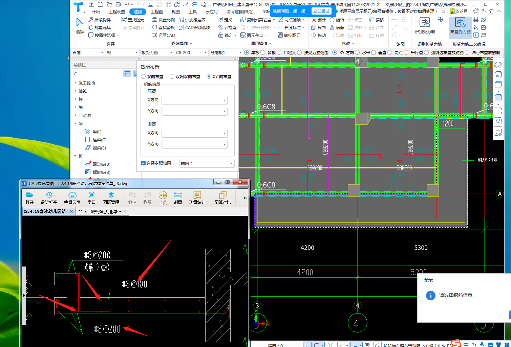Viewport: 511px width, 347px height.
Task: Select 水平 horizontal radio button
Action: 357,52
